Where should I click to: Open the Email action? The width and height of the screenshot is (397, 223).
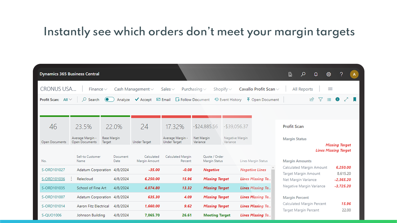coord(163,99)
